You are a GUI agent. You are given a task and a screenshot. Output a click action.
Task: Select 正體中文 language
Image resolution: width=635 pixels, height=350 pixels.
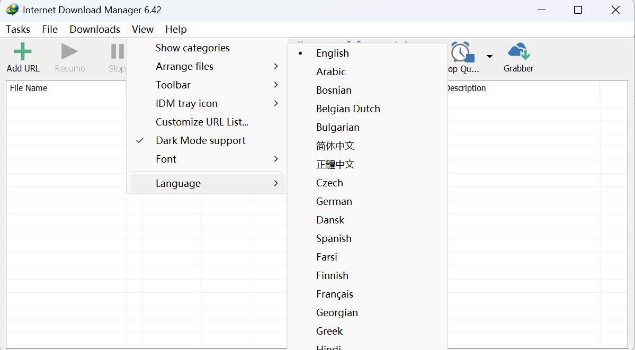[367, 165]
